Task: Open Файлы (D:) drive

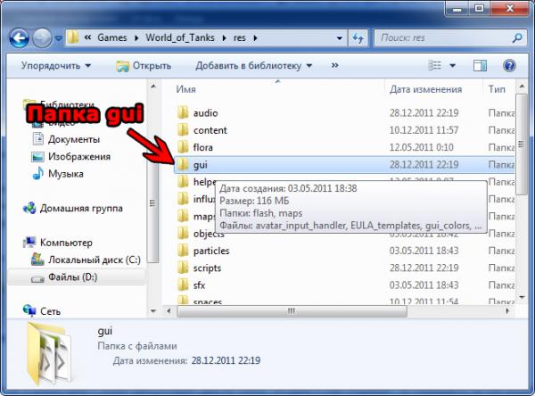Action: click(x=73, y=277)
